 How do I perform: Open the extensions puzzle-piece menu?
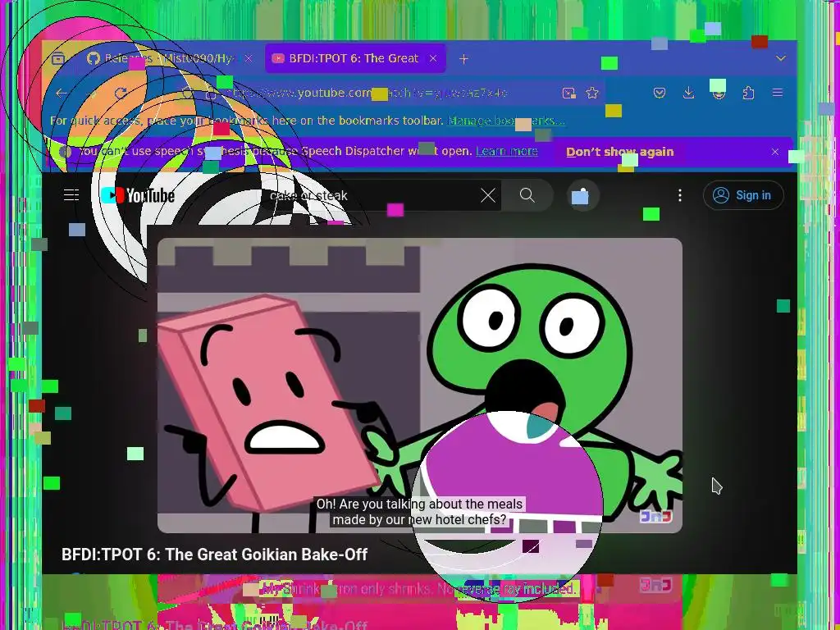tap(748, 94)
